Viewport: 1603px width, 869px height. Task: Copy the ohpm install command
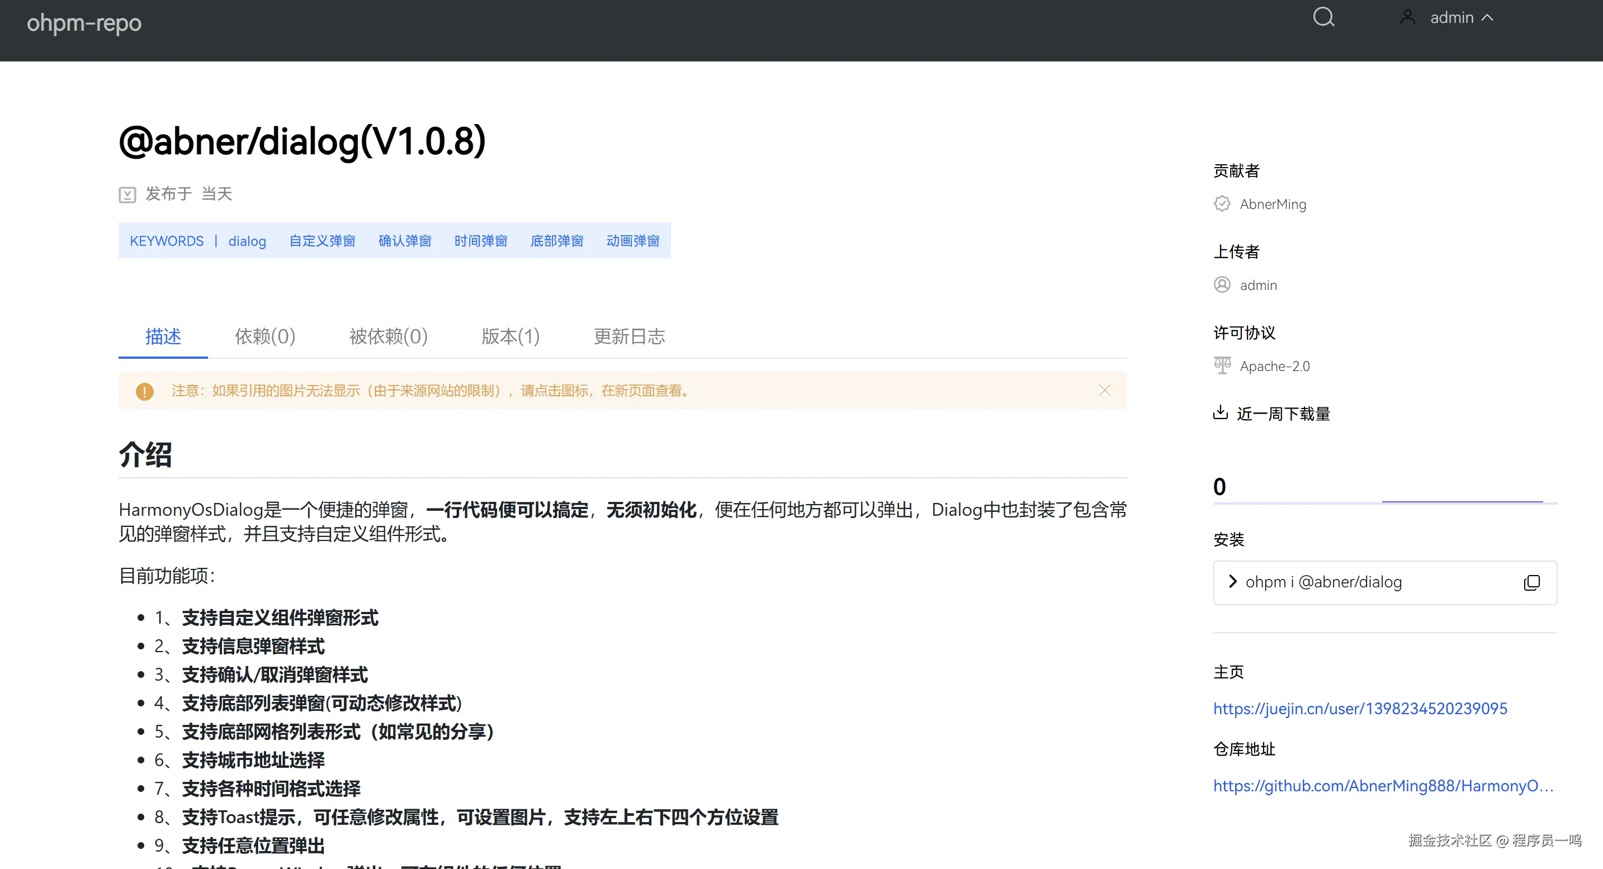click(x=1531, y=582)
